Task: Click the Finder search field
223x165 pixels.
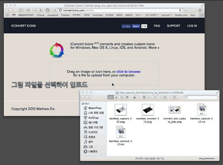Action: (x=201, y=97)
